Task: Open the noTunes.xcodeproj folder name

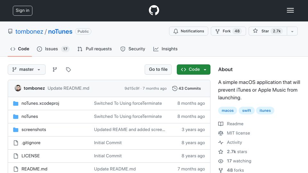Action: tap(40, 103)
